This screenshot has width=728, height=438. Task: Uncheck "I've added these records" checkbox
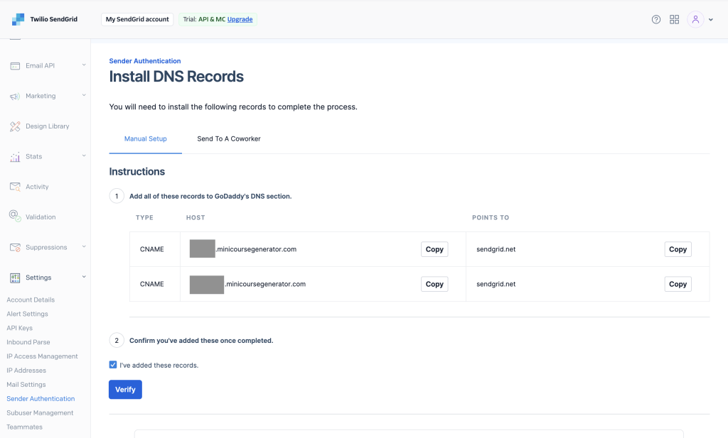click(x=113, y=365)
